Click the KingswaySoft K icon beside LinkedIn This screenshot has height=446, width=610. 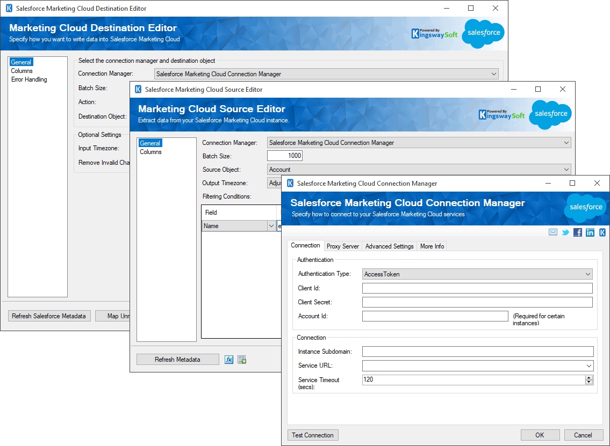[602, 232]
